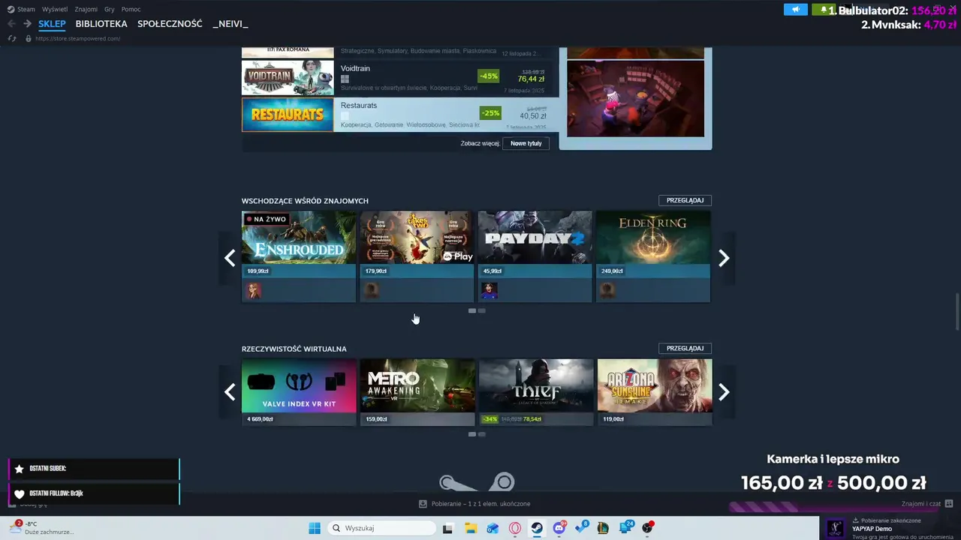Open Task View on the taskbar
This screenshot has width=961, height=540.
point(447,528)
